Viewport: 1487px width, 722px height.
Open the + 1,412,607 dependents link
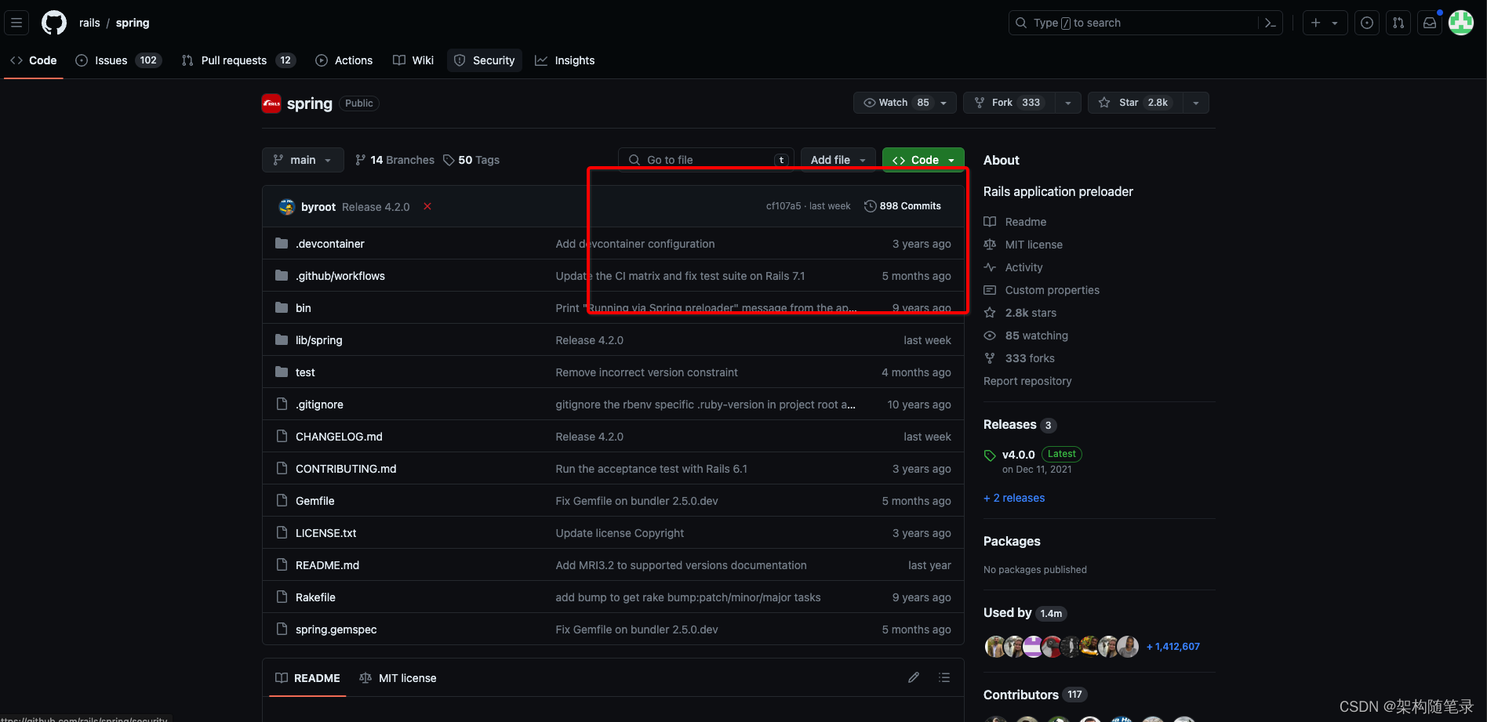click(1173, 647)
